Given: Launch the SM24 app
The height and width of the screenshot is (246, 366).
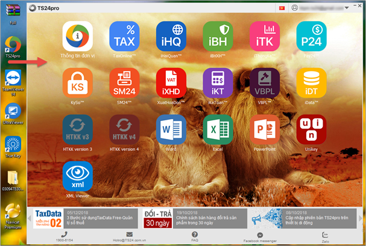Looking at the screenshot, I should tap(124, 83).
